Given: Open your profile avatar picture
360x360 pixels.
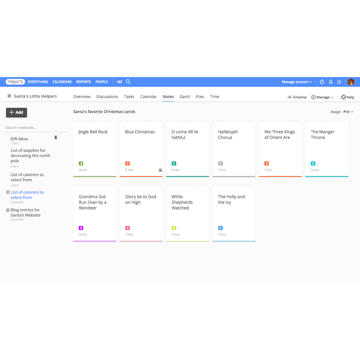Looking at the screenshot, I should click(351, 82).
